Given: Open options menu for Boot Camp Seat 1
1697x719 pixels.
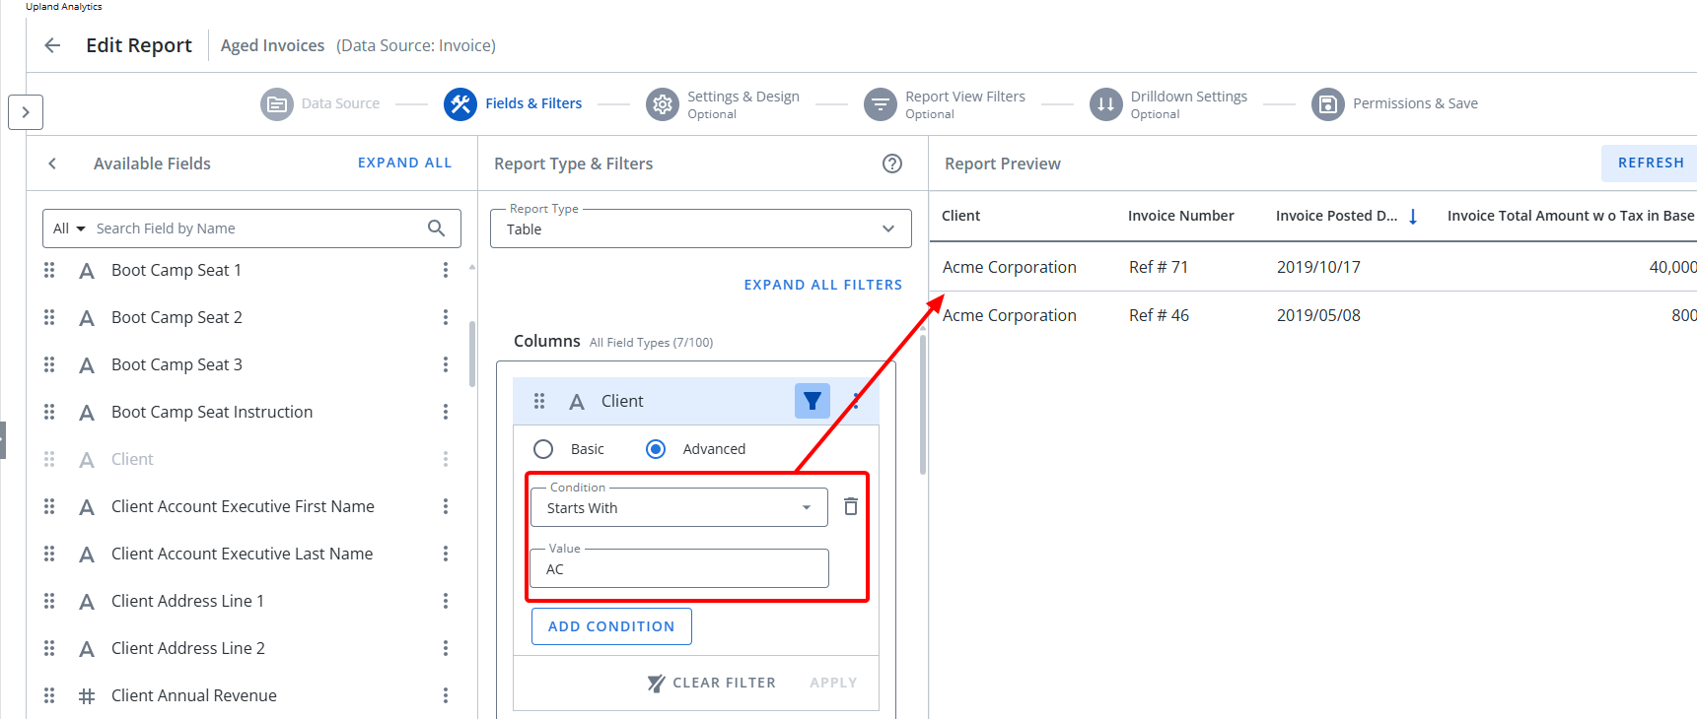Looking at the screenshot, I should point(446,270).
